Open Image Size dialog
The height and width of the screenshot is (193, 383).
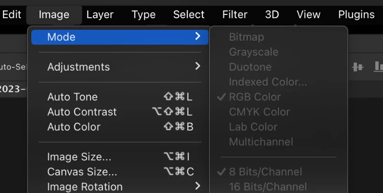(x=120, y=157)
